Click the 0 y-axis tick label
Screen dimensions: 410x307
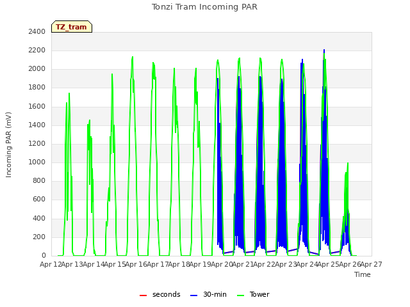[44, 255]
